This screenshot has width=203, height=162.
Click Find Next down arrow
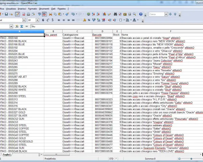(x=171, y=14)
